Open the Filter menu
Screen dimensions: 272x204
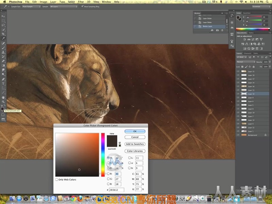click(x=81, y=2)
